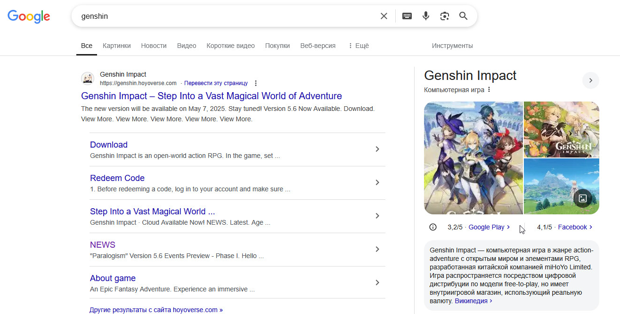
Task: Open more images icon on landscape thumbnail
Action: 583,198
